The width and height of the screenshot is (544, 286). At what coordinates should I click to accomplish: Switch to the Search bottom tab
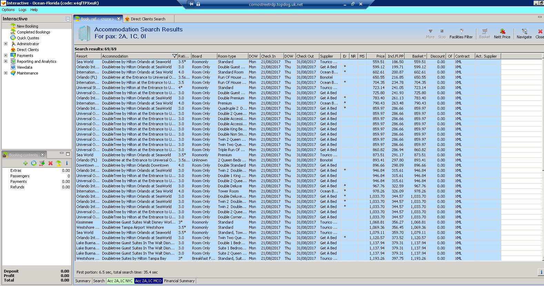pos(99,281)
